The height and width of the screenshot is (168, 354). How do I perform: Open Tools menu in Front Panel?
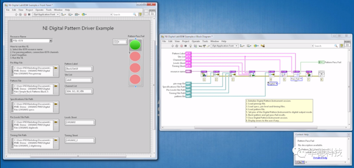click(x=49, y=10)
